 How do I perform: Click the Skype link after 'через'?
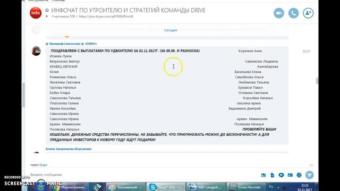pyautogui.click(x=43, y=165)
